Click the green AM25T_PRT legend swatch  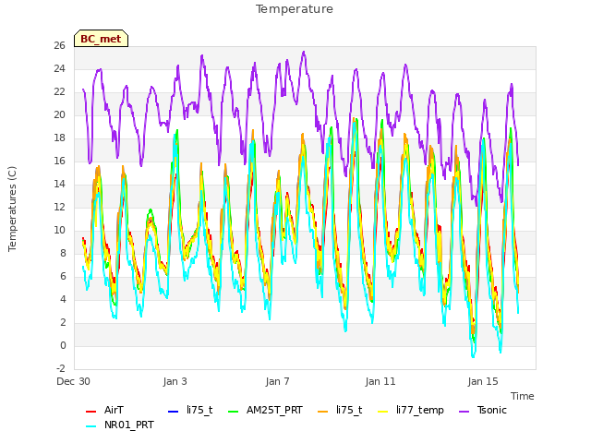[234, 411]
